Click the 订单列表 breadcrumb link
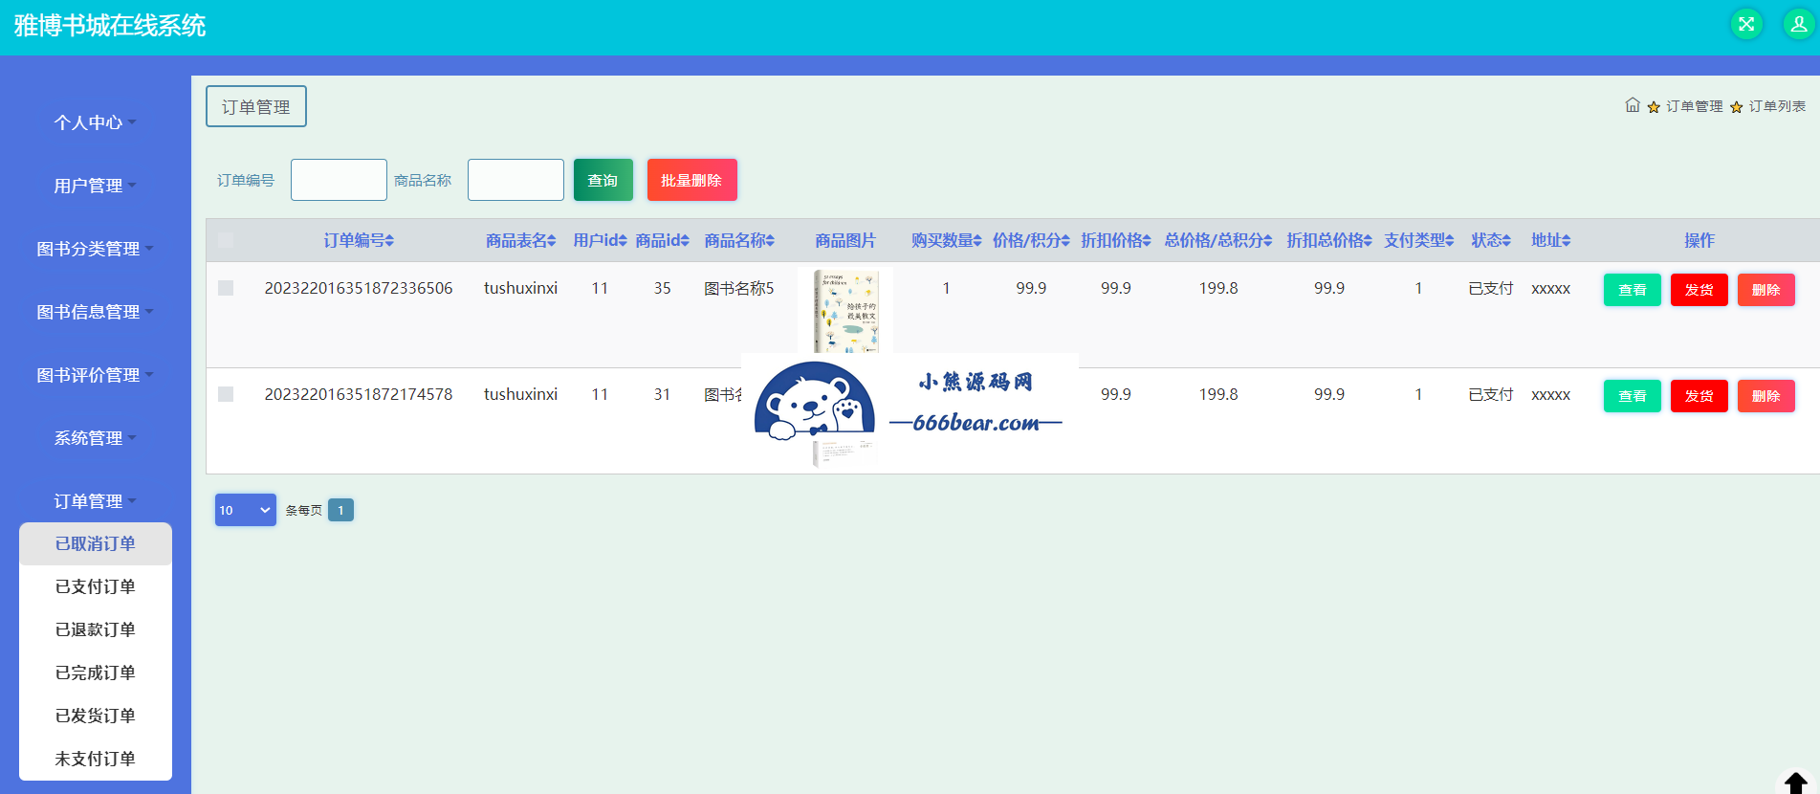The height and width of the screenshot is (794, 1820). [1777, 106]
